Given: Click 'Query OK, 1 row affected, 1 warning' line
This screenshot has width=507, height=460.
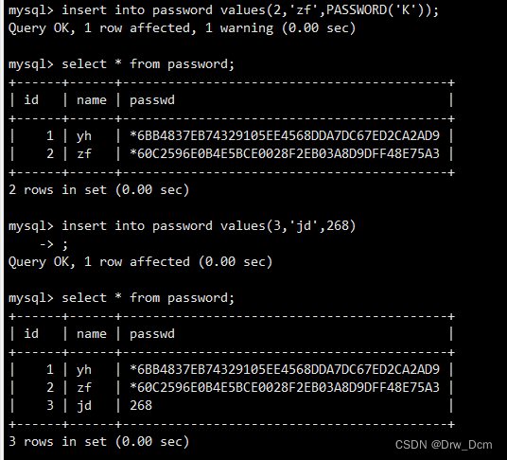Looking at the screenshot, I should point(182,28).
